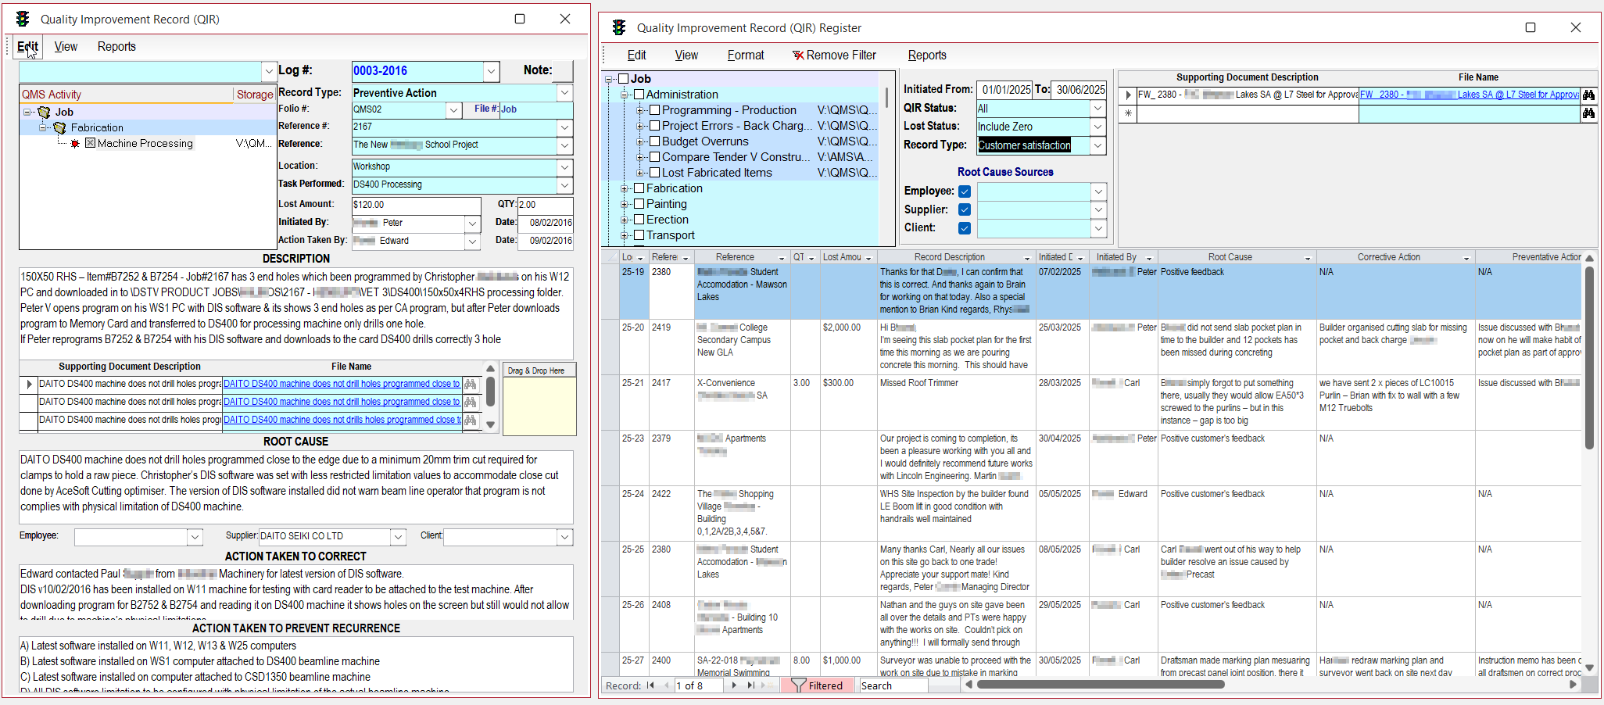Click Storage column header in QMS Activity

click(255, 95)
